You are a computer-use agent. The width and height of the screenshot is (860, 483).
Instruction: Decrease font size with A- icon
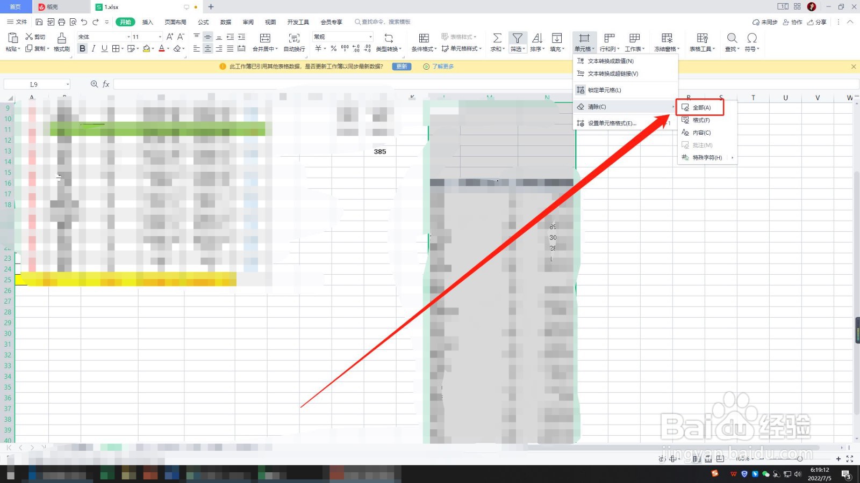point(181,36)
